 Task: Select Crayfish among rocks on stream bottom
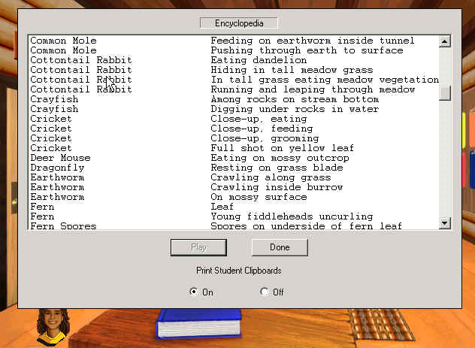click(x=234, y=99)
